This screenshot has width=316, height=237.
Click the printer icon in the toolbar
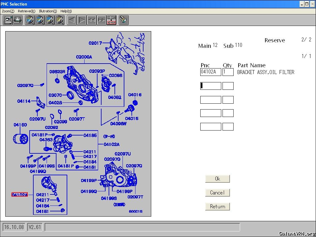click(x=18, y=20)
